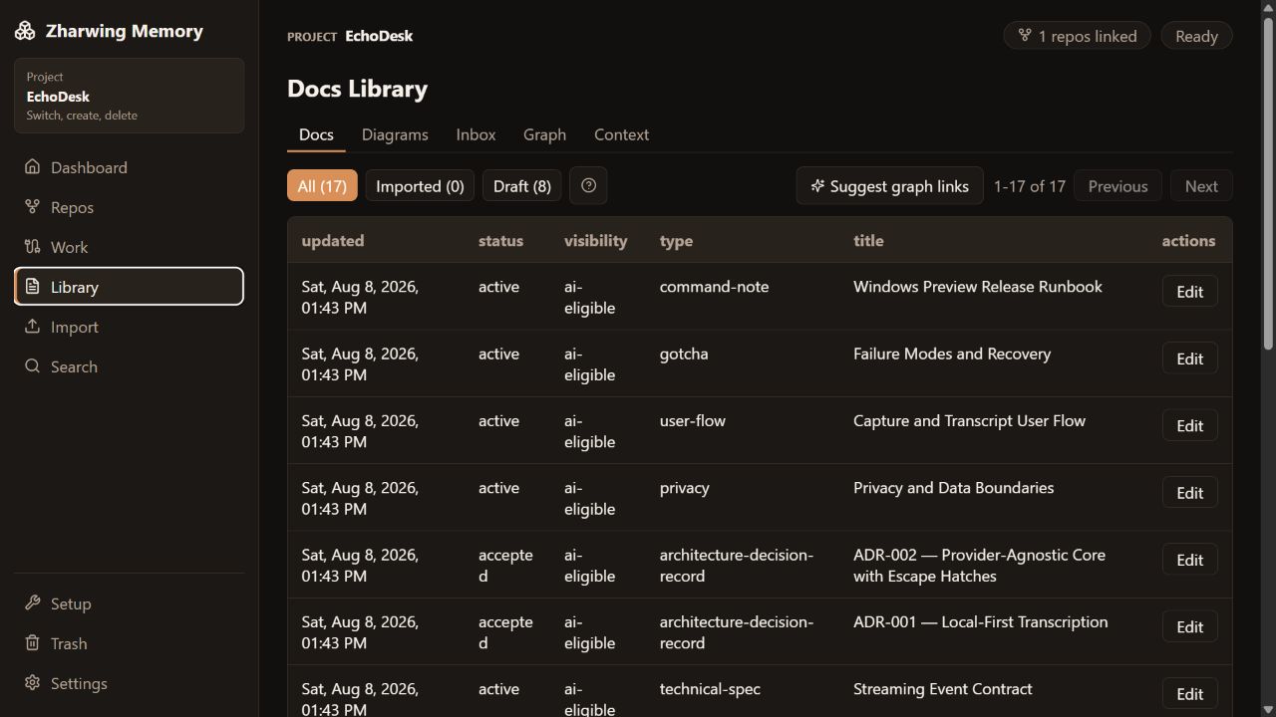Click the Zharwing Memory logo icon
Screen dimensions: 1276x717
point(25,32)
